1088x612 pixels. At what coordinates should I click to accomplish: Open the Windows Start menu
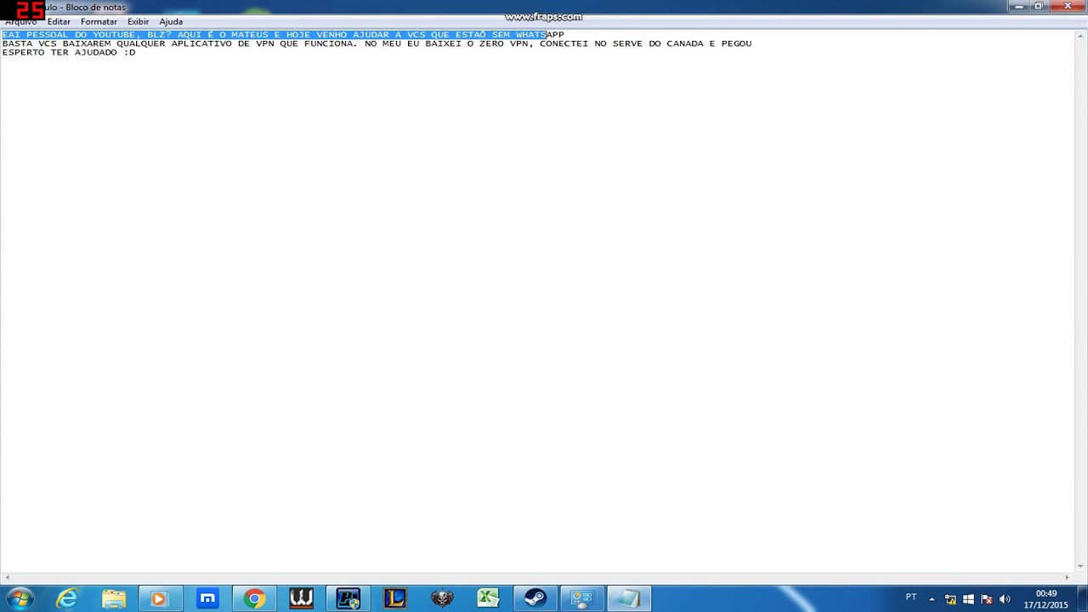pyautogui.click(x=20, y=599)
